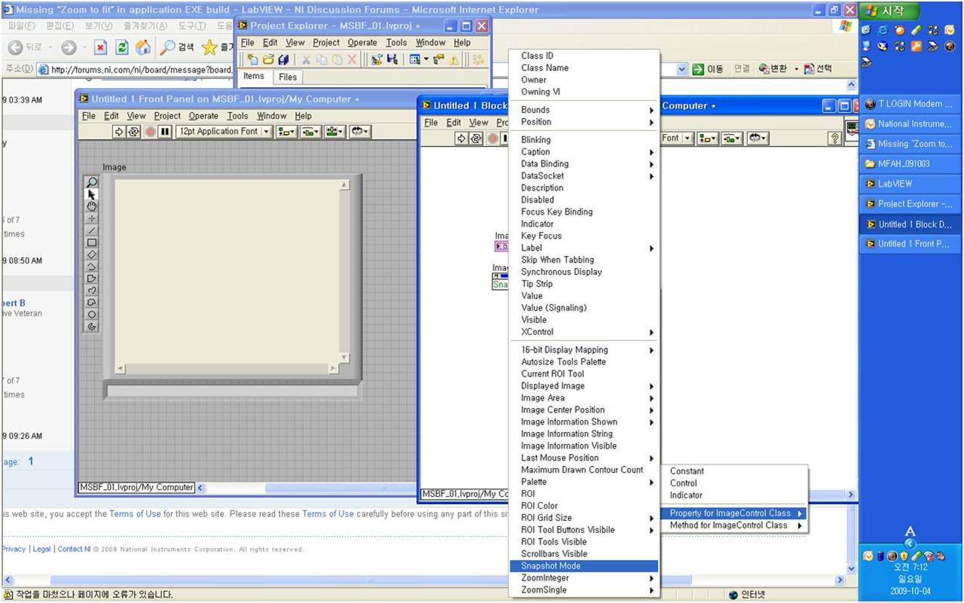This screenshot has width=964, height=603.
Task: Click context help question mark in Block Diagram
Action: tap(834, 139)
